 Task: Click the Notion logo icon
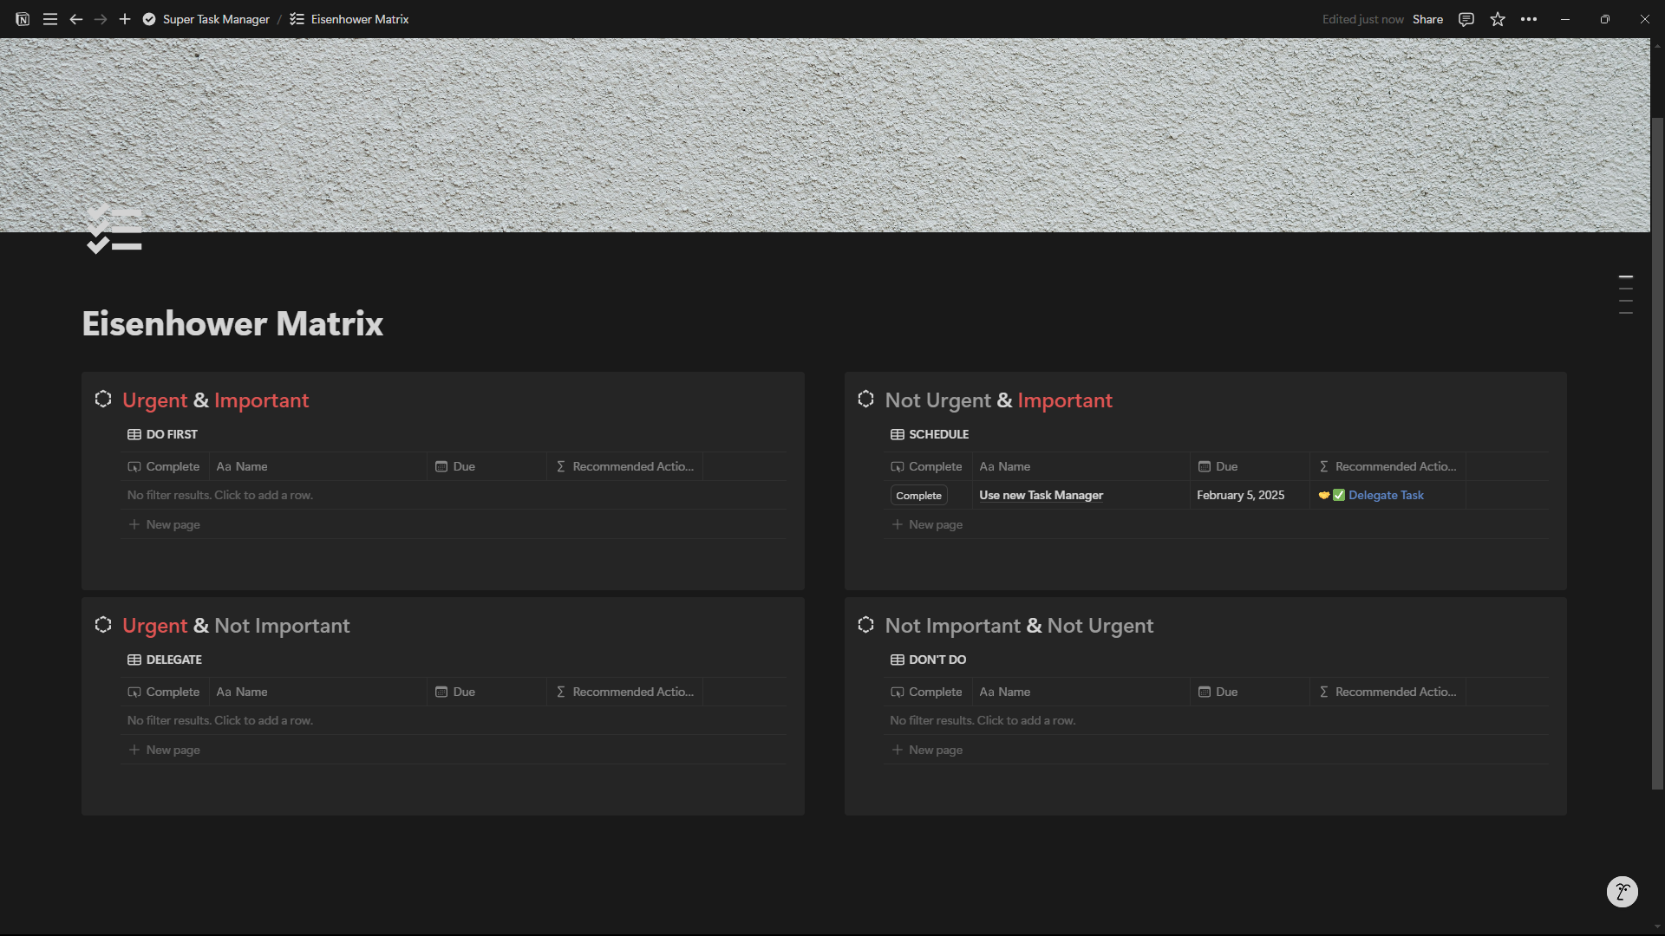pos(23,19)
